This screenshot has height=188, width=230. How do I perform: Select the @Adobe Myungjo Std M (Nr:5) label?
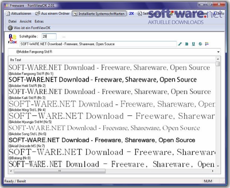[x=30, y=122]
